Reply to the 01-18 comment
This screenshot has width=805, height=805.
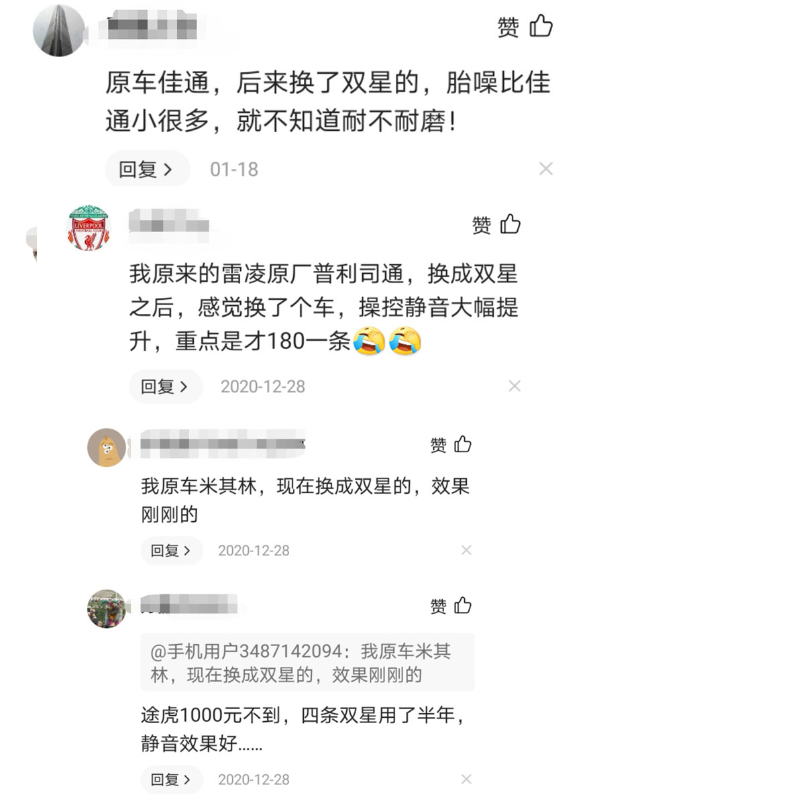pyautogui.click(x=147, y=169)
